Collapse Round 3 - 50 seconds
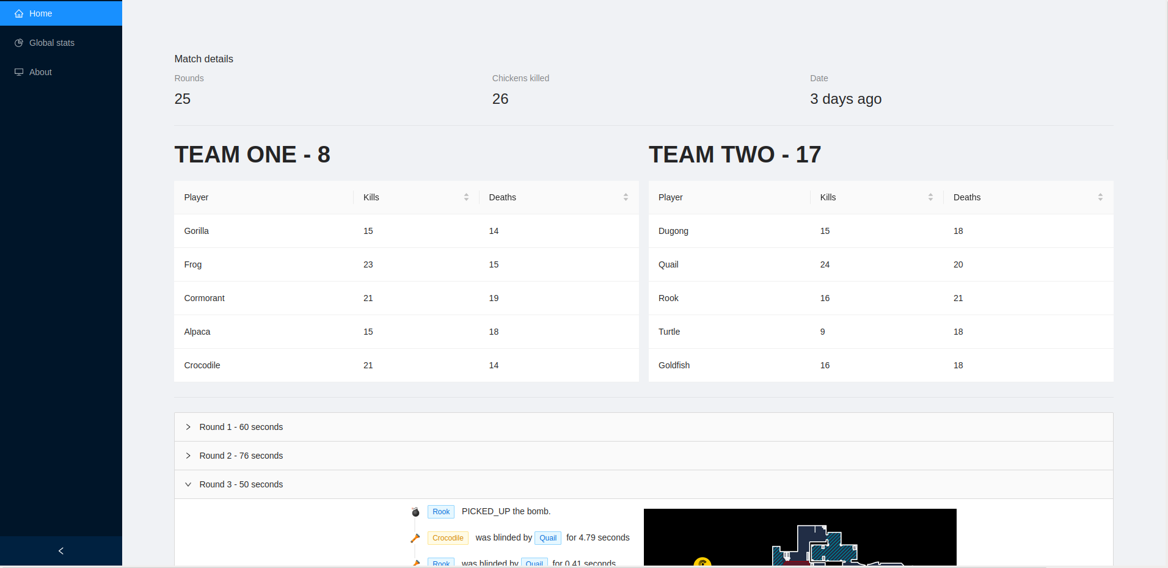 click(644, 484)
